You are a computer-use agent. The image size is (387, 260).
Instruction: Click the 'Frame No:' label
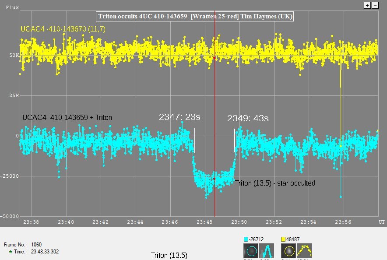click(14, 245)
